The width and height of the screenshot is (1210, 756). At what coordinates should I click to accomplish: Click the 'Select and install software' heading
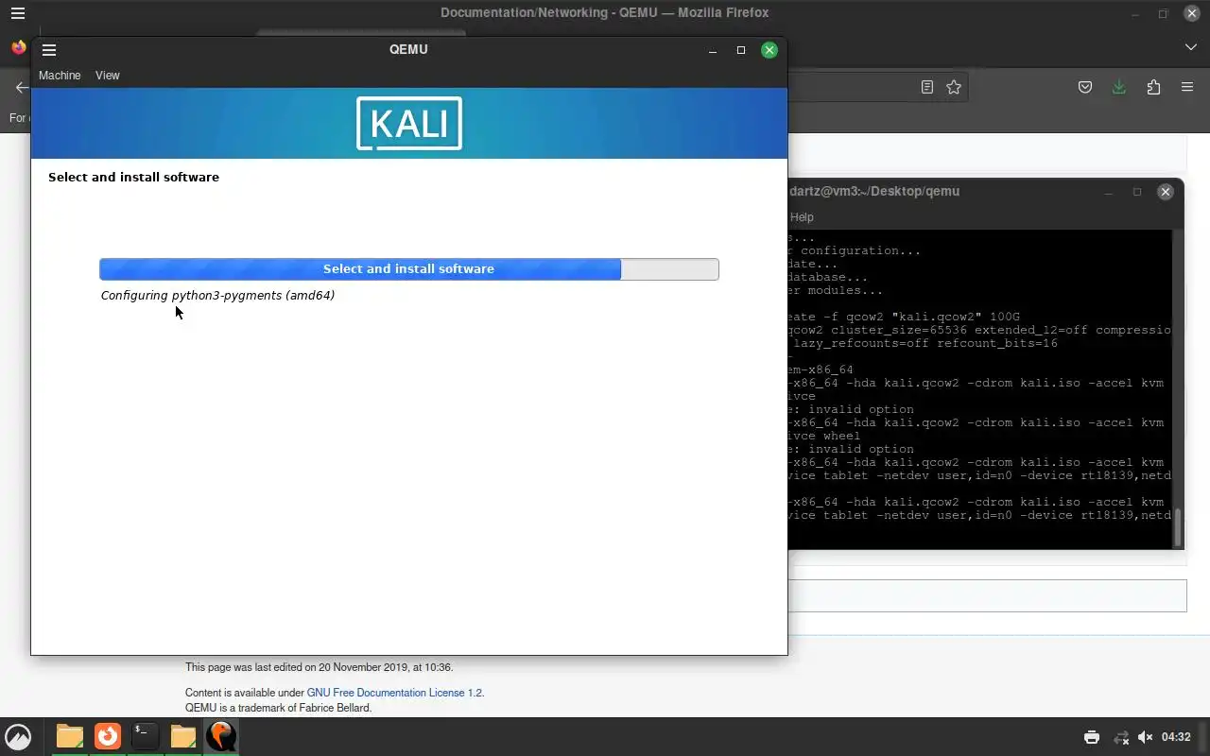point(133,177)
